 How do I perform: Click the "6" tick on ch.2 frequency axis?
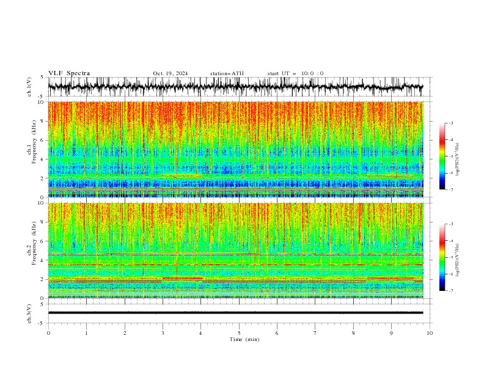43,241
